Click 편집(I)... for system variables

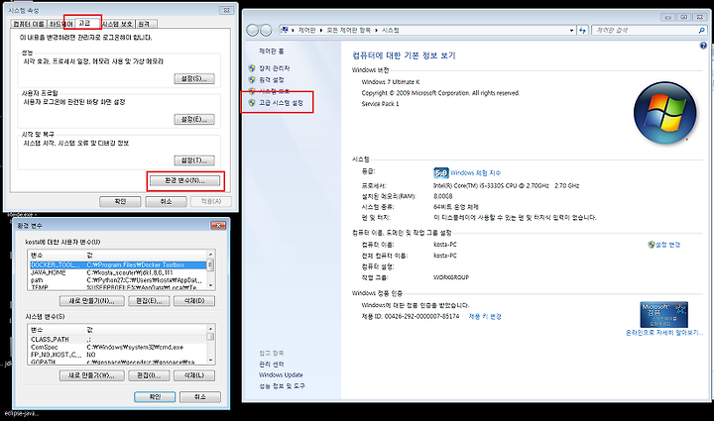click(x=149, y=375)
